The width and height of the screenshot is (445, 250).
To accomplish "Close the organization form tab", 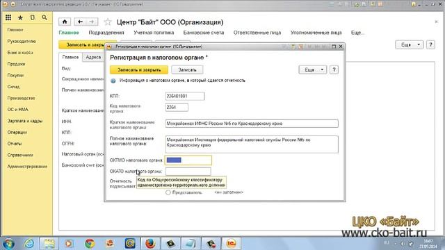I will [436, 22].
